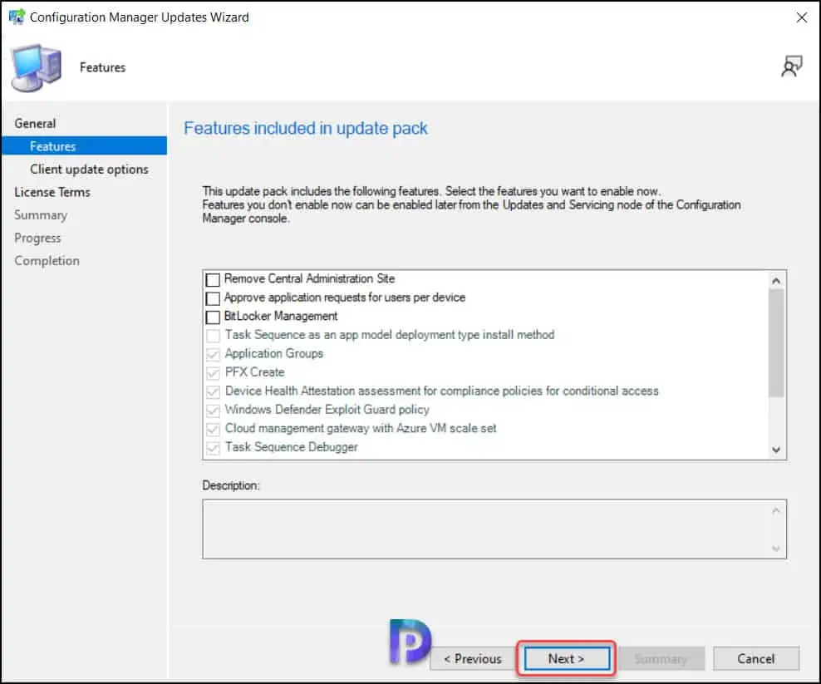821x684 pixels.
Task: Click the computer wizard icon beside Features
Action: (36, 68)
